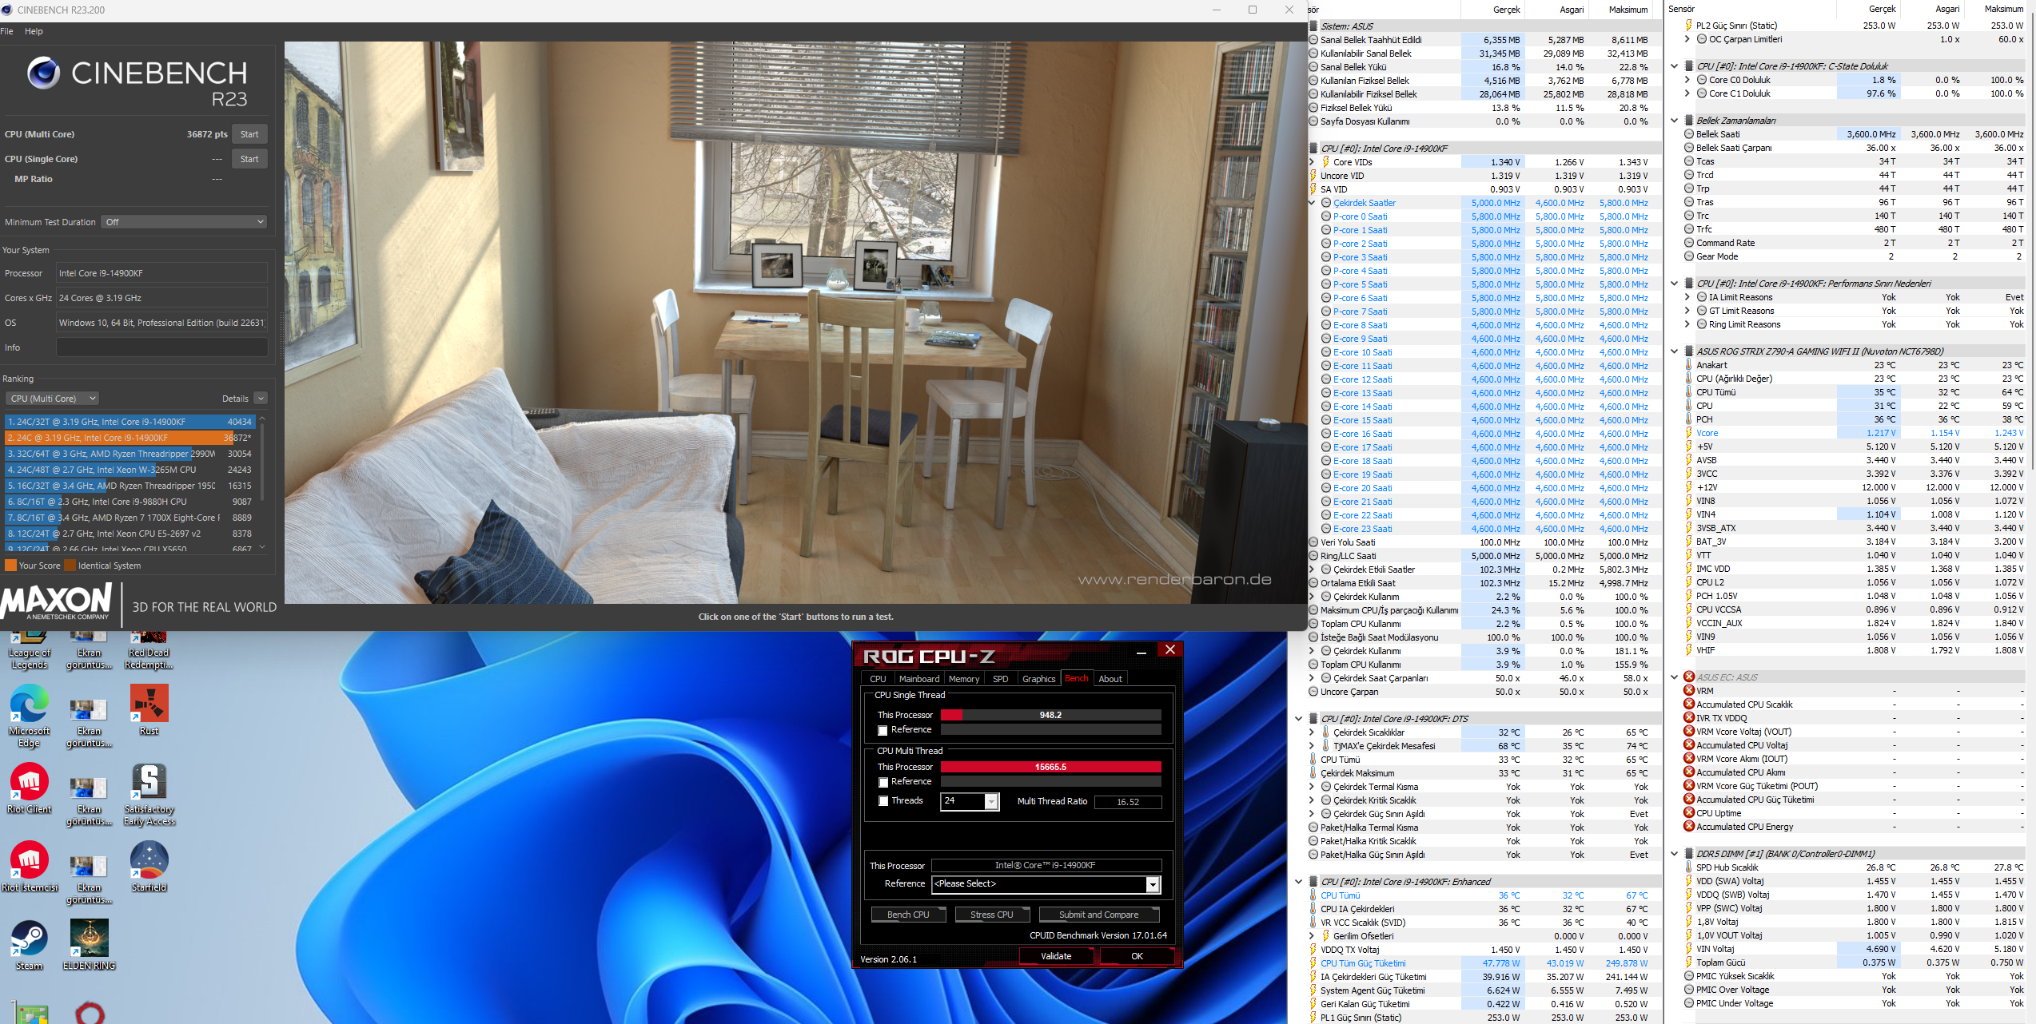Click Vcore voltage sensor lightning icon

coord(1689,433)
